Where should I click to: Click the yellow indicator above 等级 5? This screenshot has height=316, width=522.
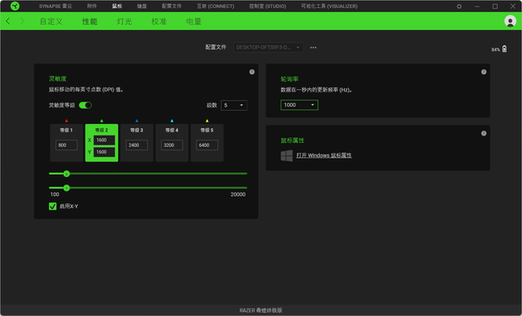207,121
